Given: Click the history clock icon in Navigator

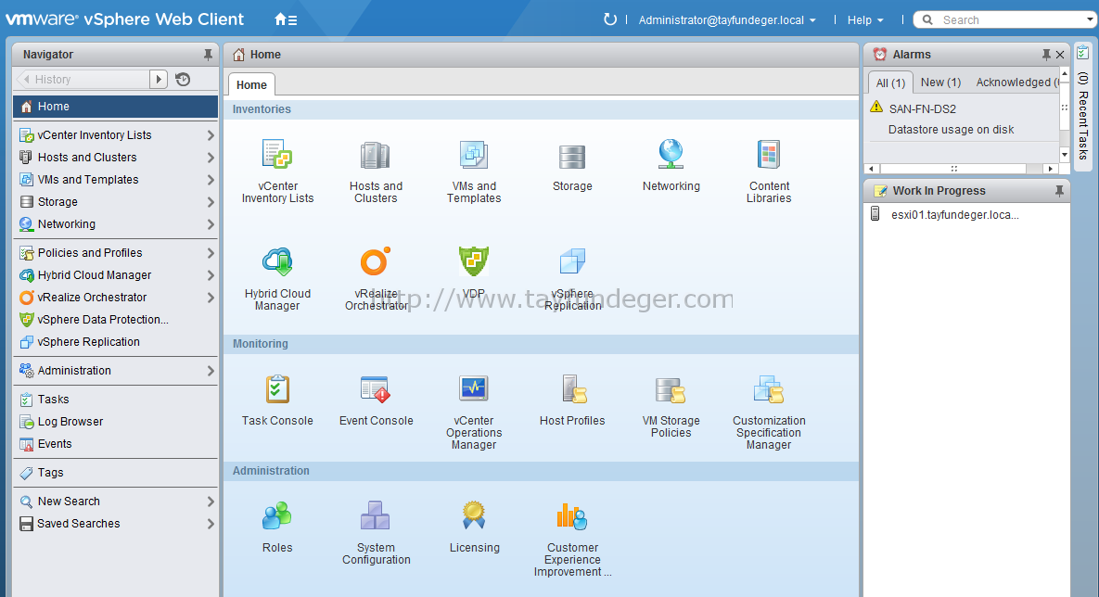Looking at the screenshot, I should (x=183, y=79).
